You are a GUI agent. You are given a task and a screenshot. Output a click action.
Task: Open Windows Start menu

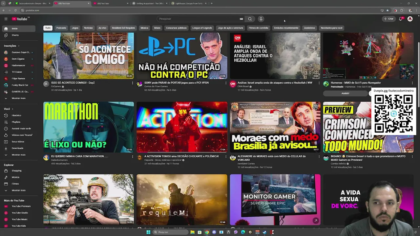pos(148,232)
